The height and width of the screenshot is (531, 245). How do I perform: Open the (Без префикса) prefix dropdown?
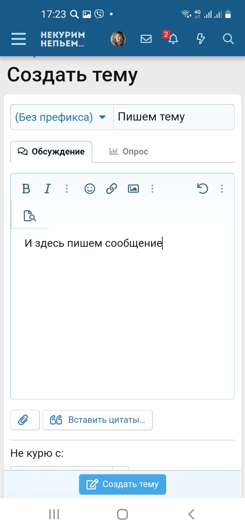tap(61, 117)
